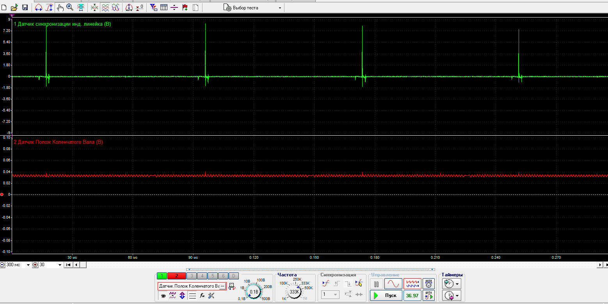Select the channel 6 tab
This screenshot has height=304, width=608.
pos(223,276)
